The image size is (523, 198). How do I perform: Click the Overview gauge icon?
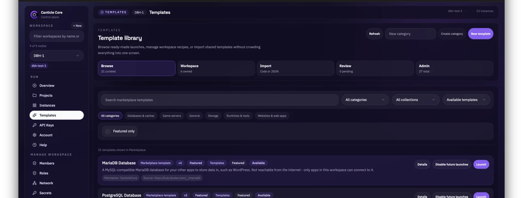point(34,85)
